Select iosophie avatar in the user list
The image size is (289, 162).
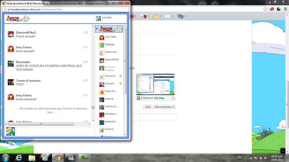tap(102, 100)
